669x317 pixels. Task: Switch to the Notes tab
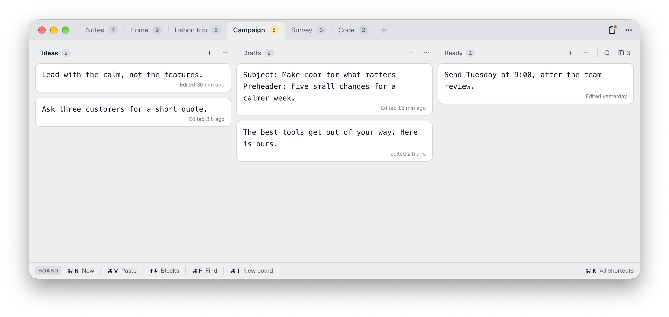pyautogui.click(x=101, y=30)
